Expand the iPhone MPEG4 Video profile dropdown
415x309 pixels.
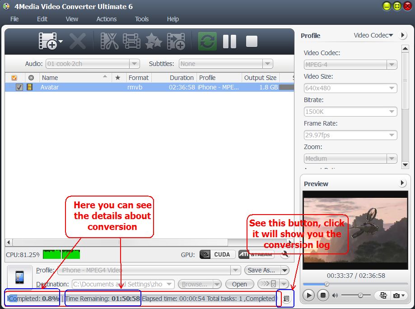235,270
